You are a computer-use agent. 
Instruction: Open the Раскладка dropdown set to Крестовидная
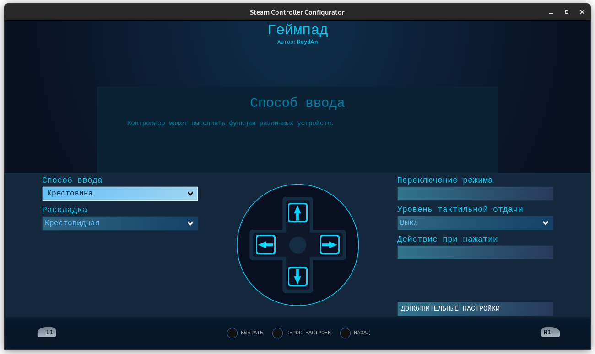120,223
